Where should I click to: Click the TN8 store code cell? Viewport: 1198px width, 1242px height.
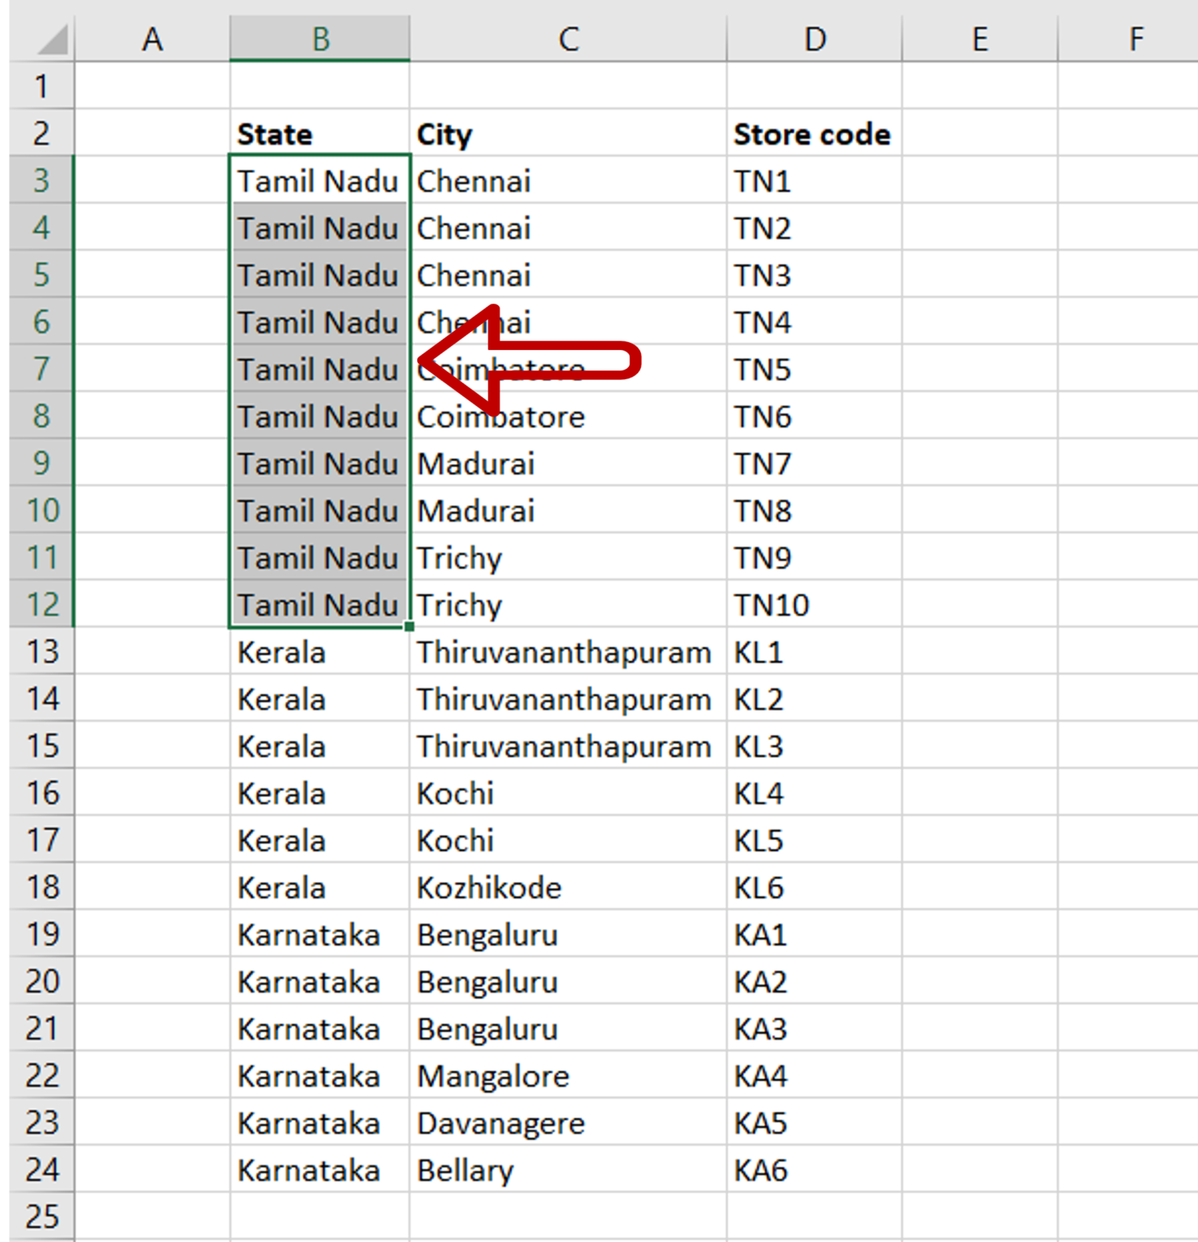click(814, 510)
